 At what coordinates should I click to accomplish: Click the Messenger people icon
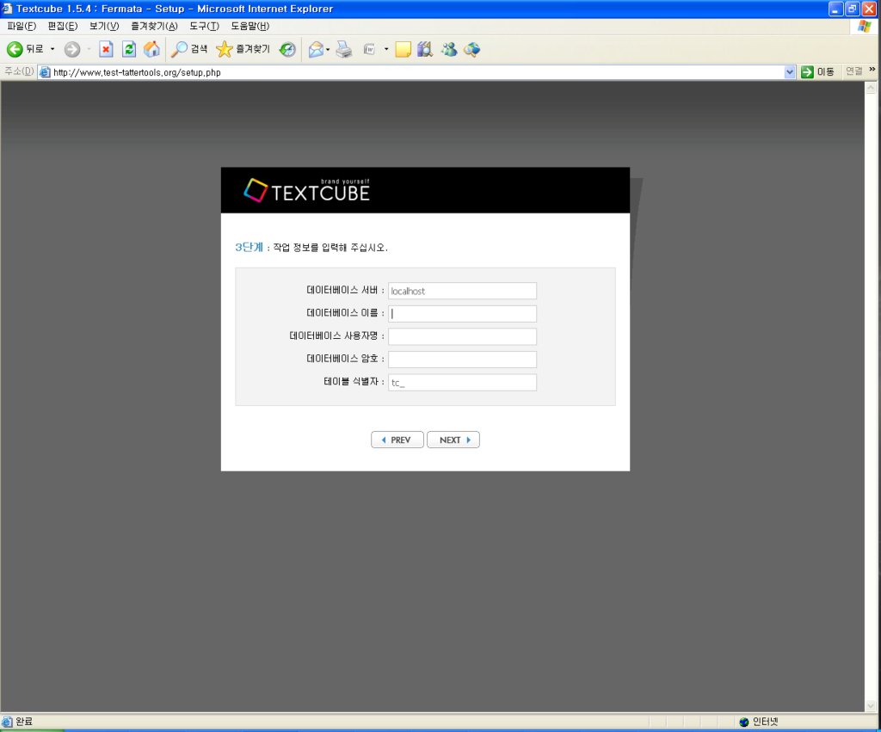click(449, 49)
